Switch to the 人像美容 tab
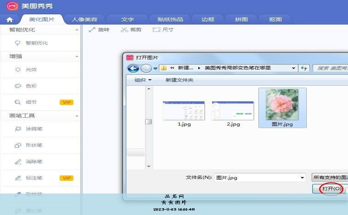Image resolution: width=348 pixels, height=215 pixels. tap(84, 20)
